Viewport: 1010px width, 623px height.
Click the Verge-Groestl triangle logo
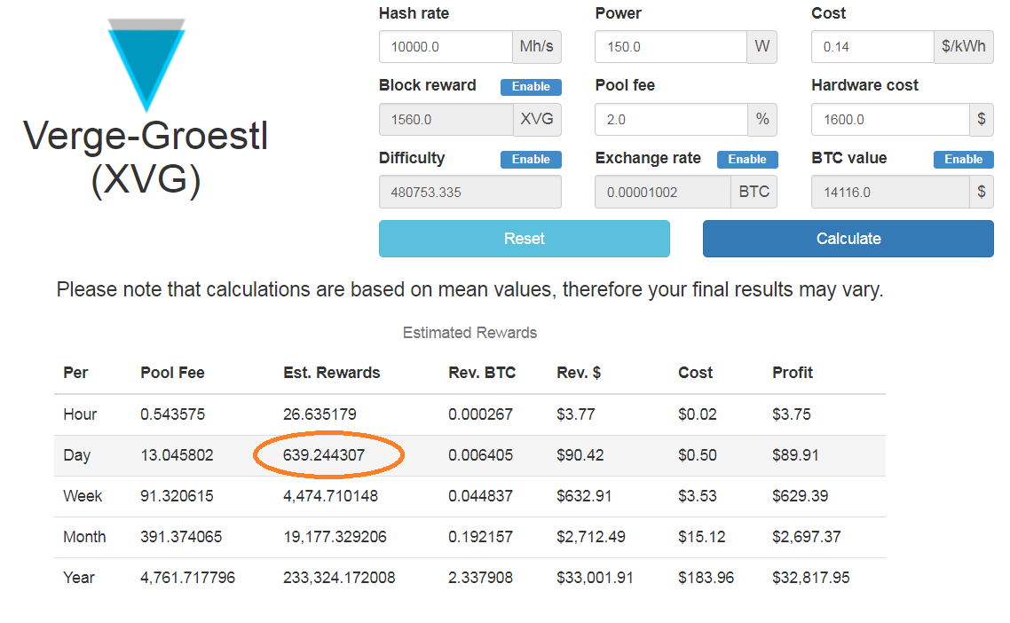(x=146, y=65)
